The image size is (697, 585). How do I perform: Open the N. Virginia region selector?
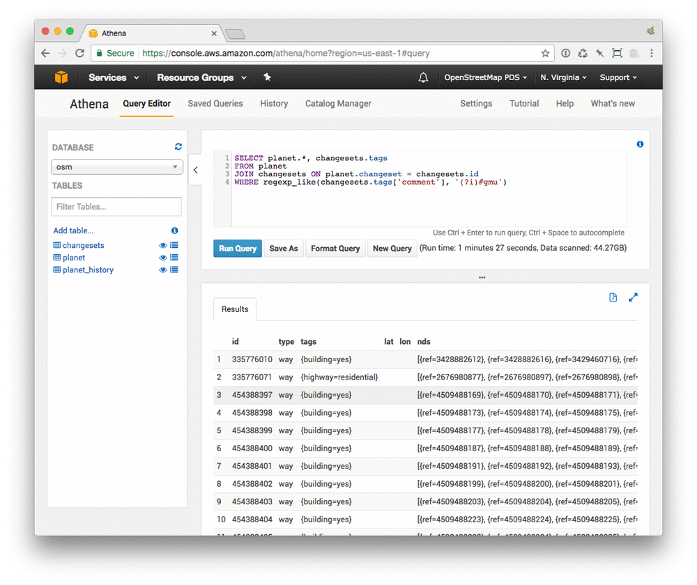pos(563,78)
